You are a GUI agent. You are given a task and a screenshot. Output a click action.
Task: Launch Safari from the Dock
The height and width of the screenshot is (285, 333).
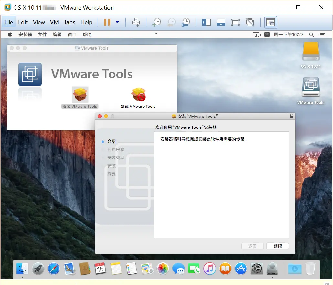coord(53,269)
